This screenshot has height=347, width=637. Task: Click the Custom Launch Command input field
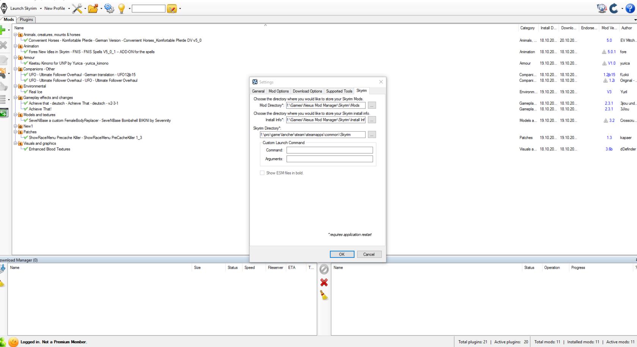click(x=329, y=150)
